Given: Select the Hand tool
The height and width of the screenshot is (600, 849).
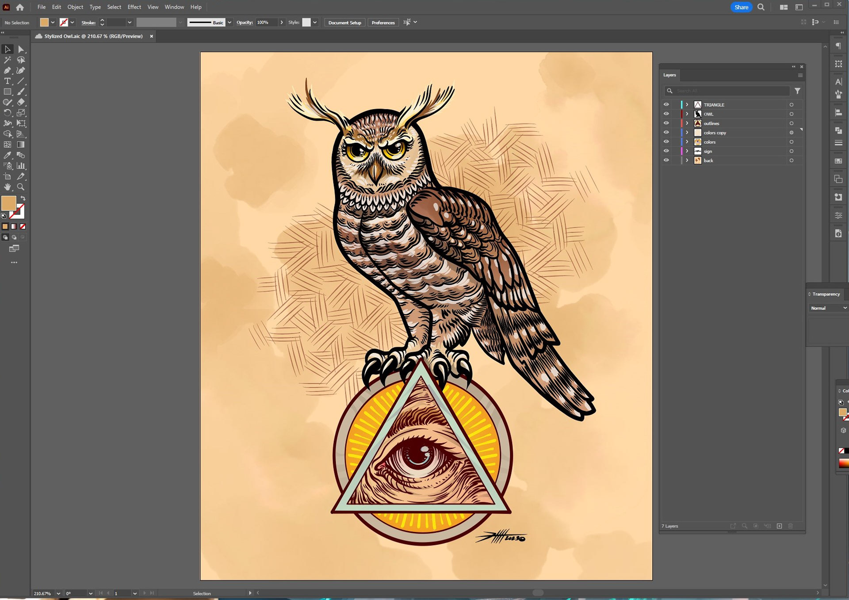Looking at the screenshot, I should point(8,187).
